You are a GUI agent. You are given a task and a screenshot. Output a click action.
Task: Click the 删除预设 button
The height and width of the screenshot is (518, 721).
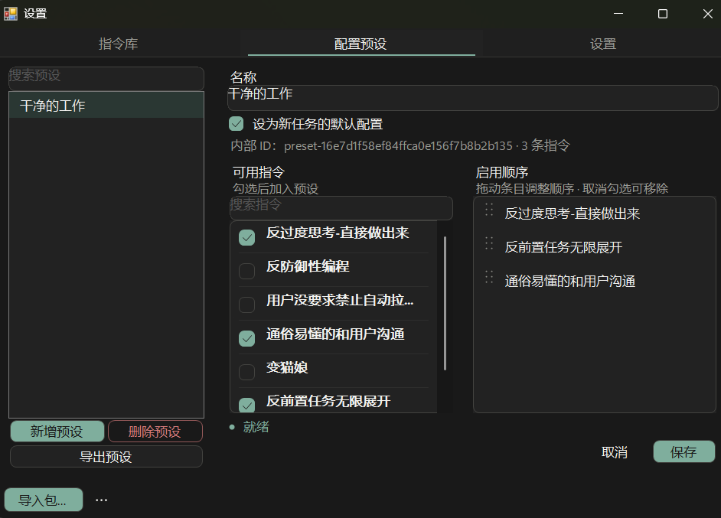pos(155,431)
